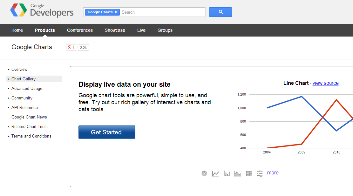Viewport: 353px width, 196px height.
Task: Select the bar chart icon
Action: (x=227, y=173)
